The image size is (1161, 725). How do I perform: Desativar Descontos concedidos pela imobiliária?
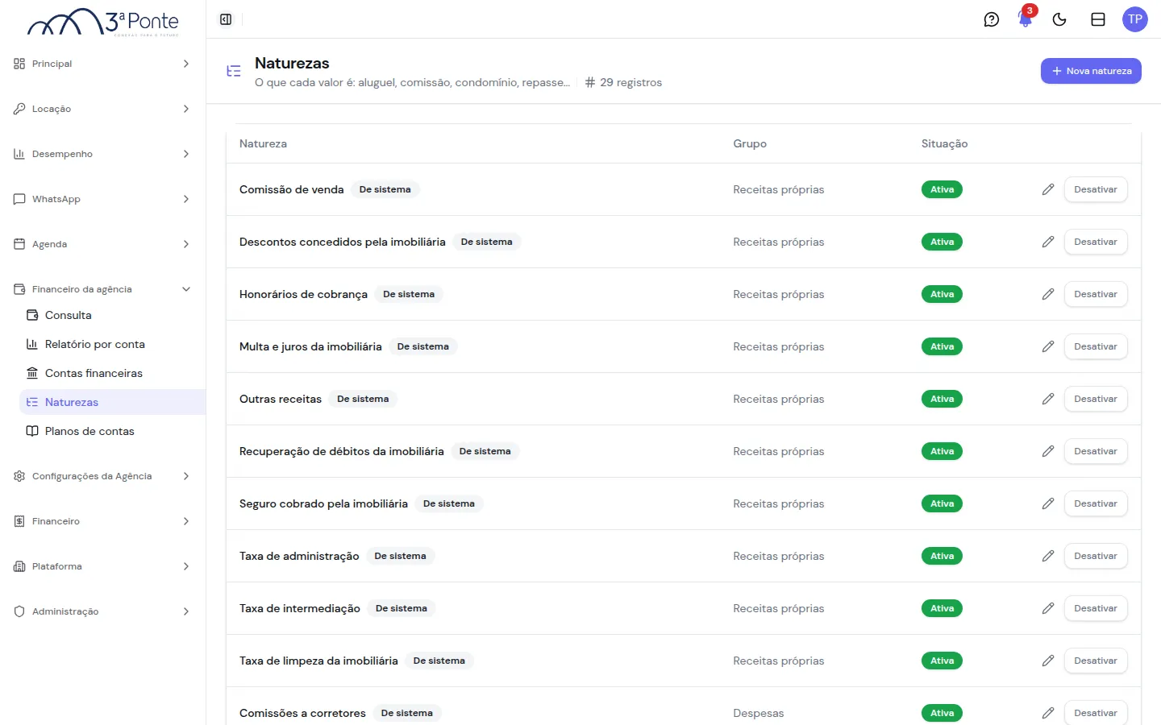(x=1096, y=242)
